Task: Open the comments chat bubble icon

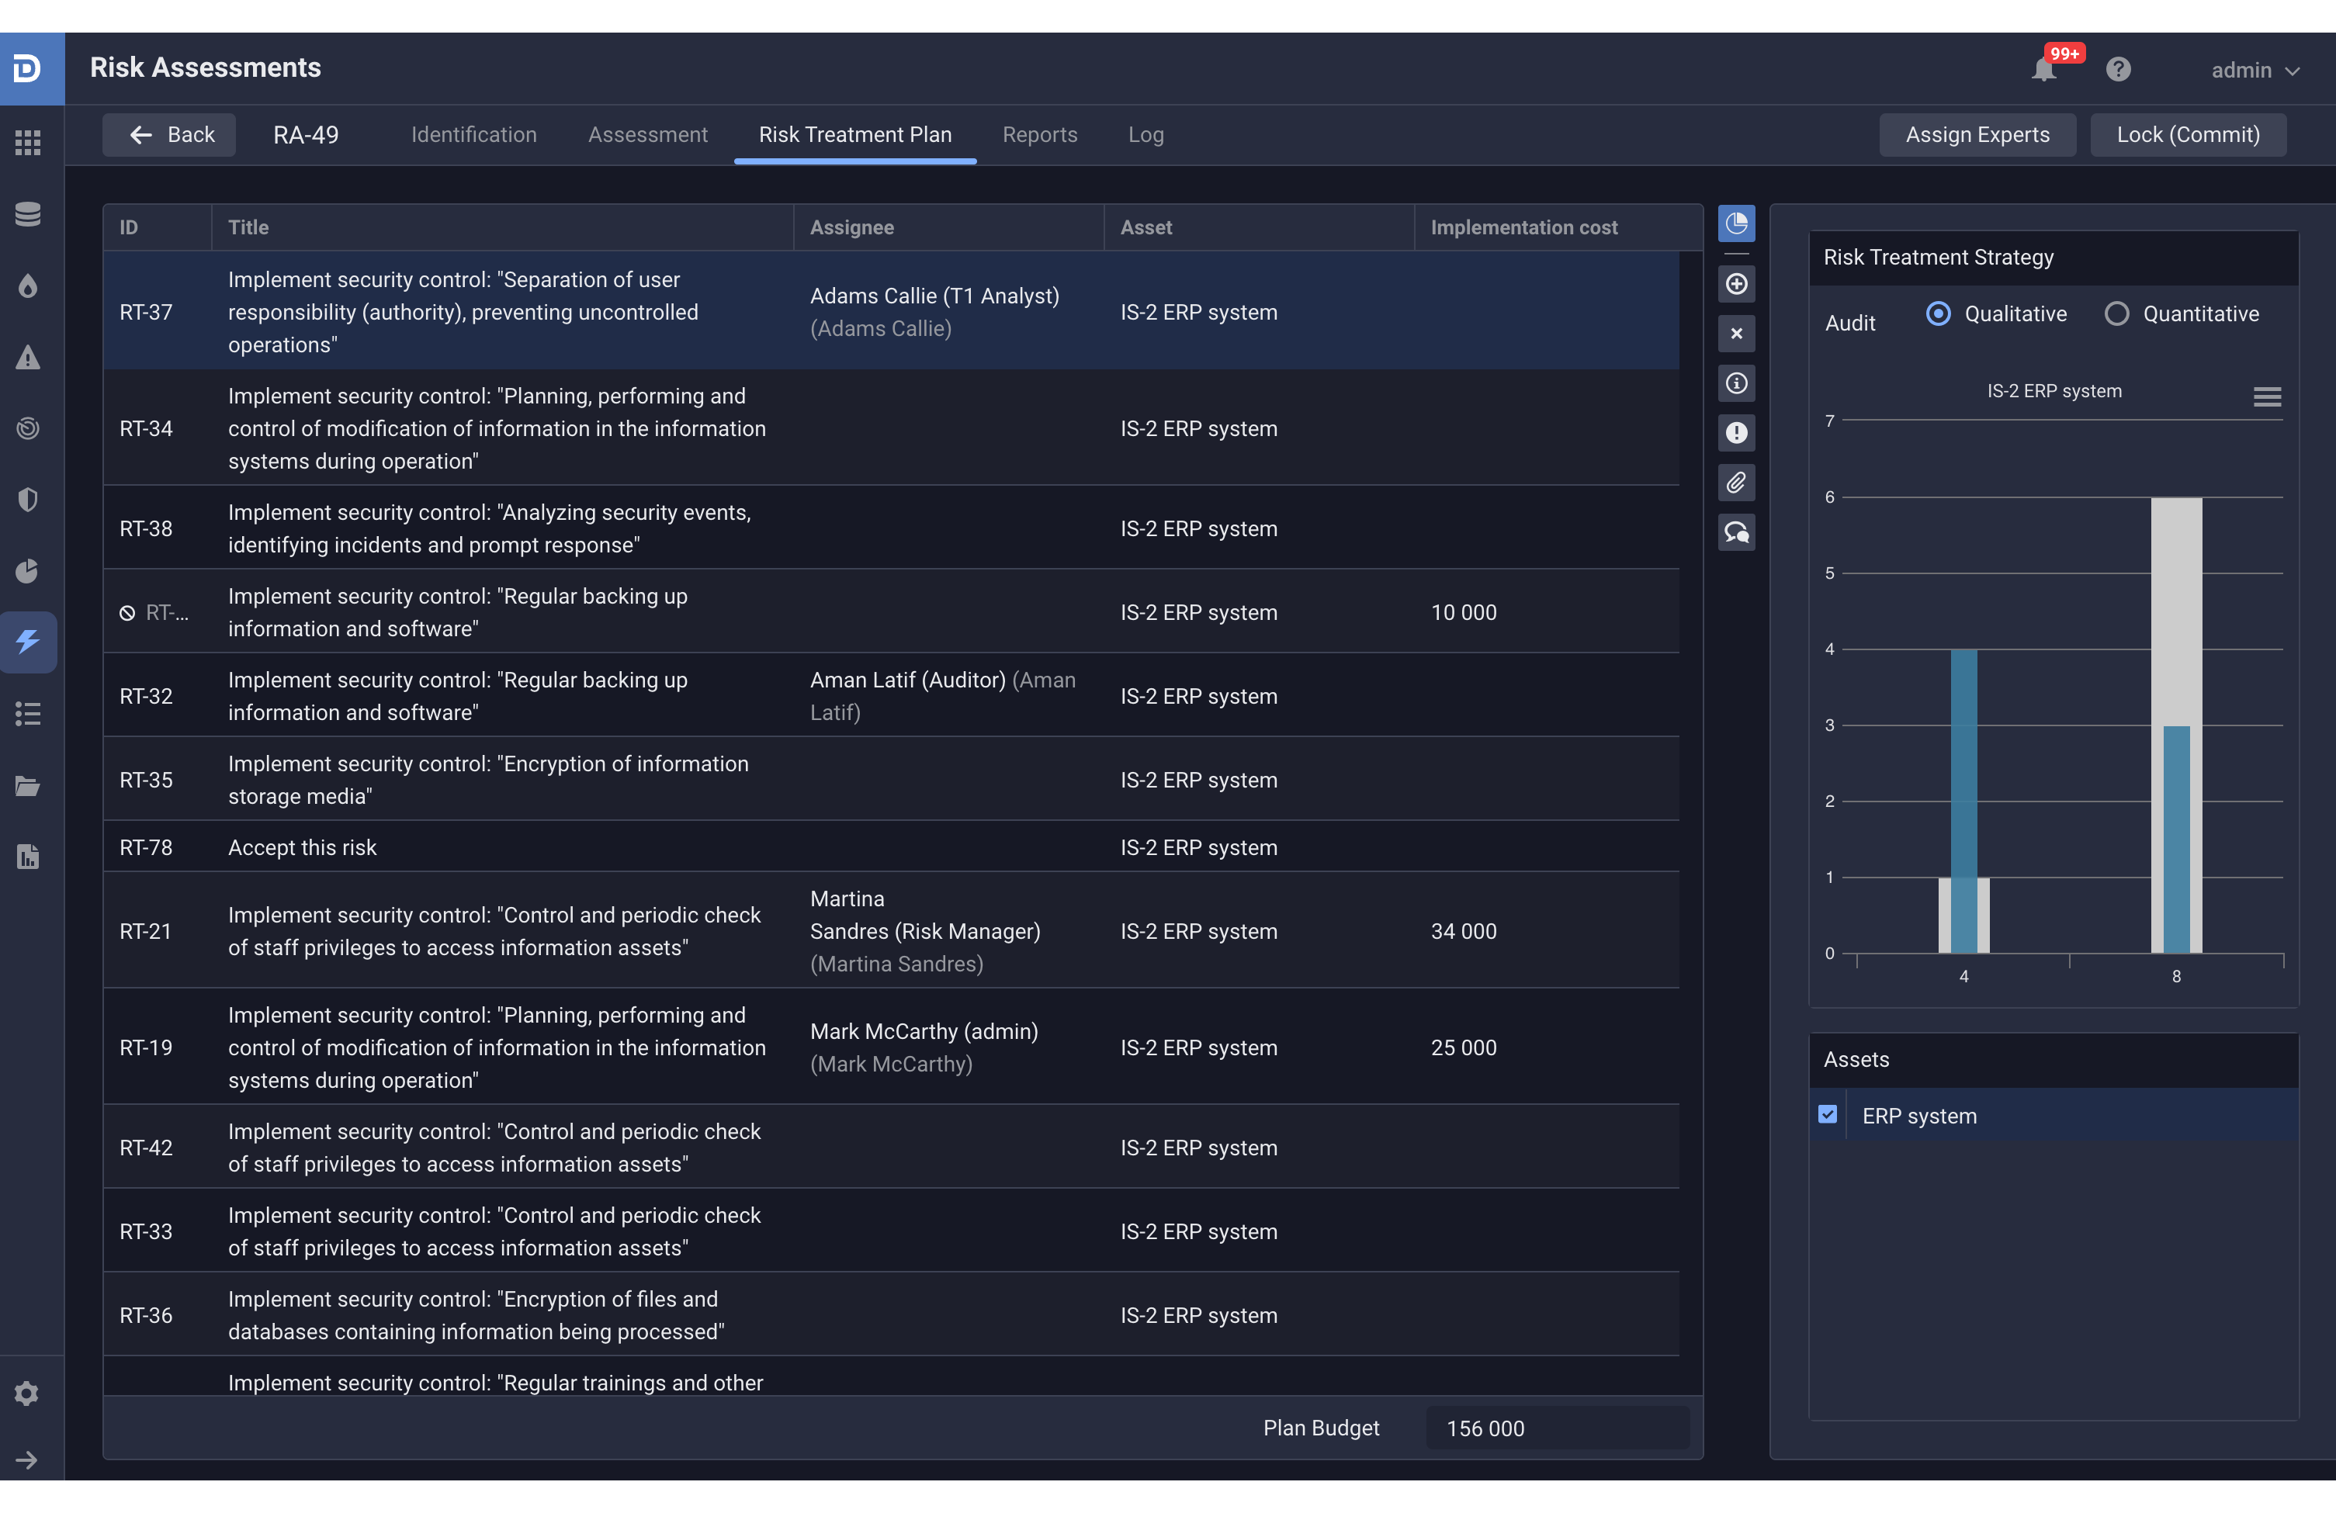Action: (x=1735, y=531)
